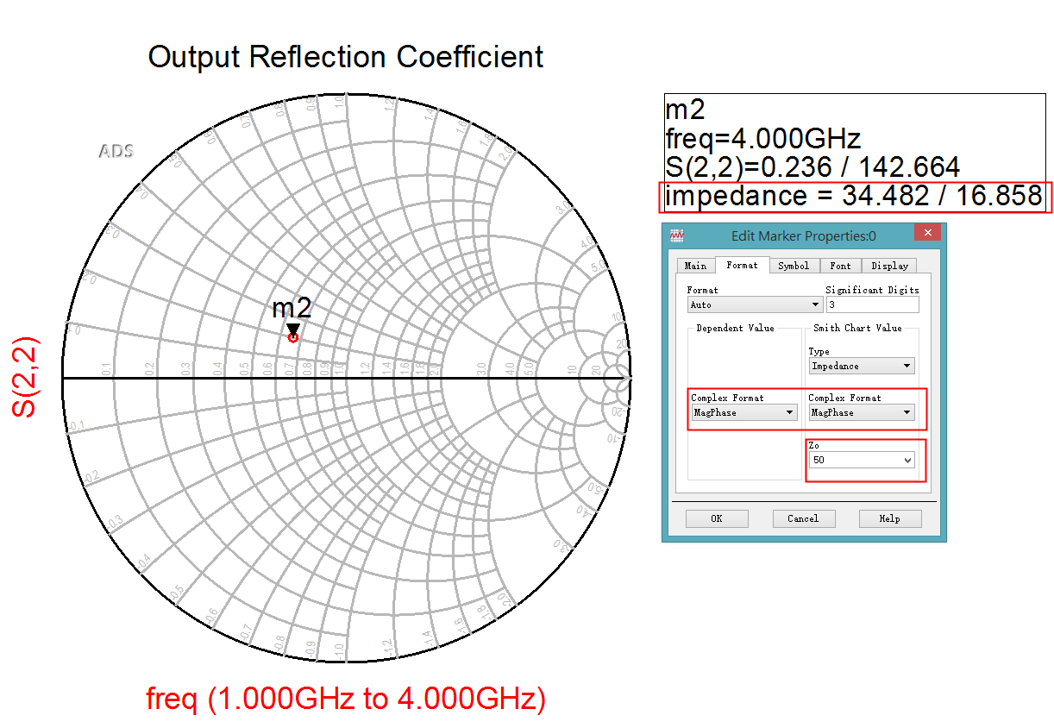Open the Display tab
This screenshot has height=728, width=1054.
[x=889, y=266]
